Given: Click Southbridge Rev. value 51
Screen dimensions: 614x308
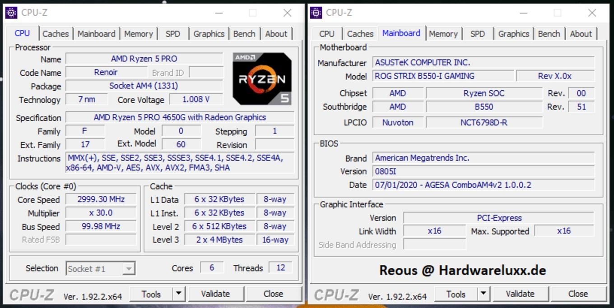Looking at the screenshot, I should pos(581,107).
